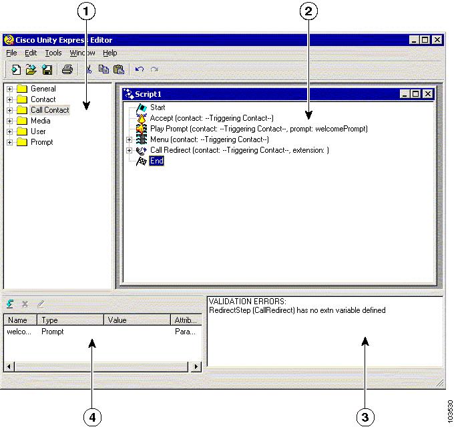
Task: Click the General folder icon
Action: (x=22, y=89)
